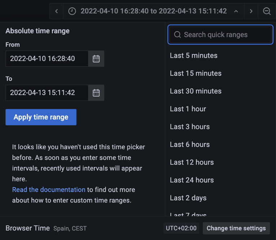Image resolution: width=276 pixels, height=240 pixels.
Task: Collapse time picker with up chevron
Action: (x=236, y=11)
